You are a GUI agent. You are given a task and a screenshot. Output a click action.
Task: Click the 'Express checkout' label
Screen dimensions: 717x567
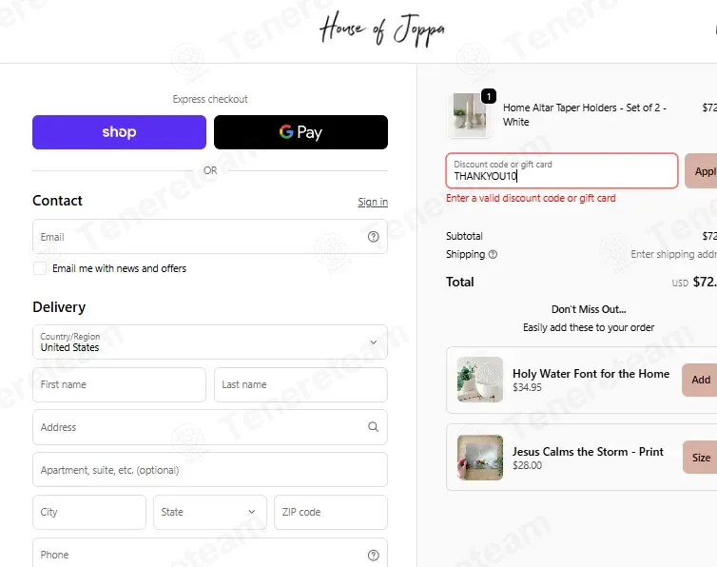coord(210,99)
